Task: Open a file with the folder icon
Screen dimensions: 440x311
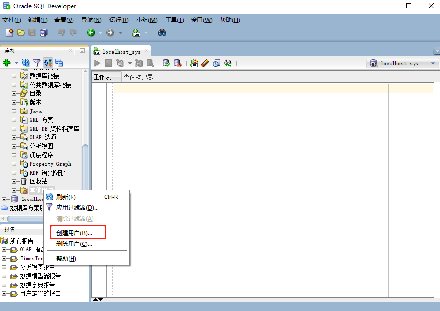Action: [x=21, y=33]
